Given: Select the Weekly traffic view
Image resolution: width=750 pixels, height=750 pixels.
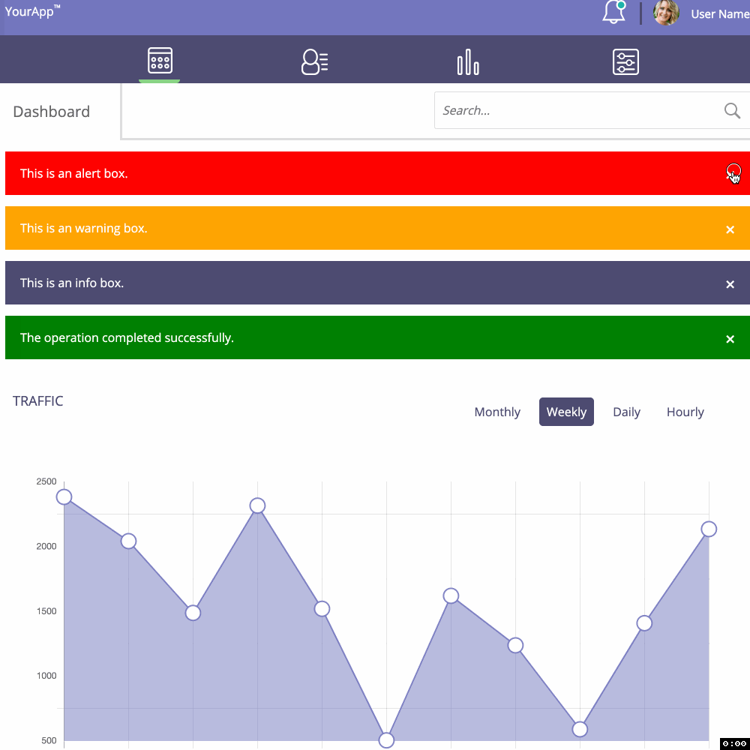Looking at the screenshot, I should pos(566,412).
